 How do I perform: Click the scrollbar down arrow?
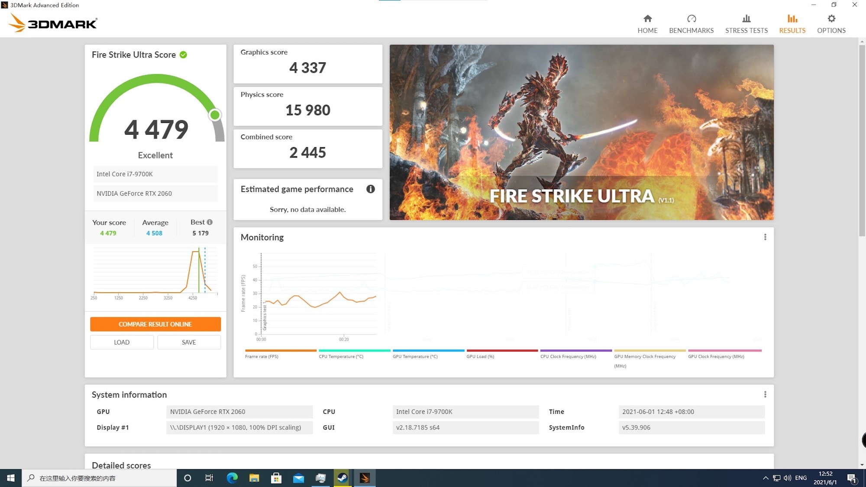pos(862,464)
